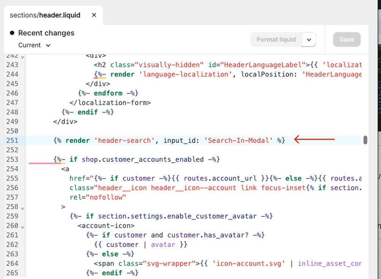Screen dimensions: 381x279
Task: Click rel="nofollow" attribute on line 257
Action: pos(98,197)
